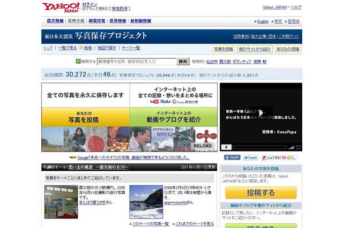
Task: Click the Yahoo シェアする share button
Action: tap(279, 157)
